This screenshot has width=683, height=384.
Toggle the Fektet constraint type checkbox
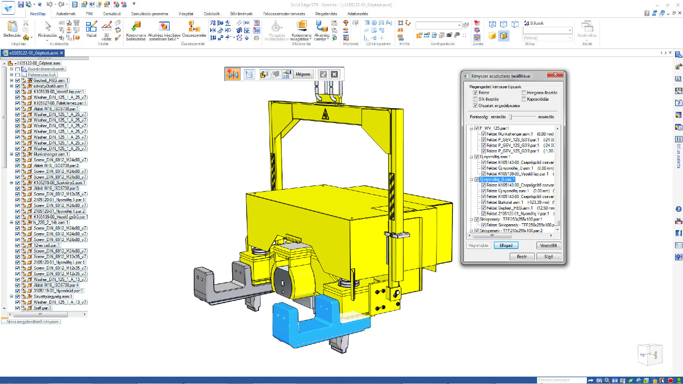pyautogui.click(x=475, y=92)
